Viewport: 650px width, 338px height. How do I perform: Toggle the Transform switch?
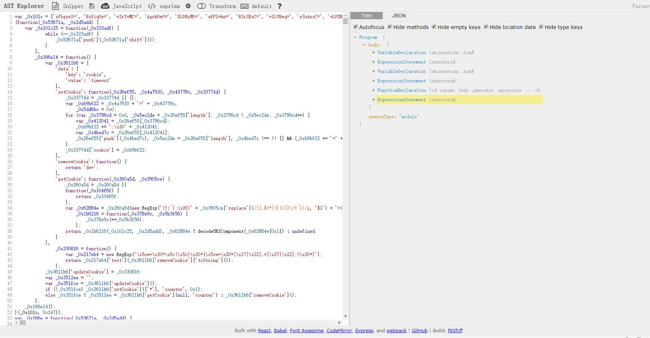click(x=202, y=6)
